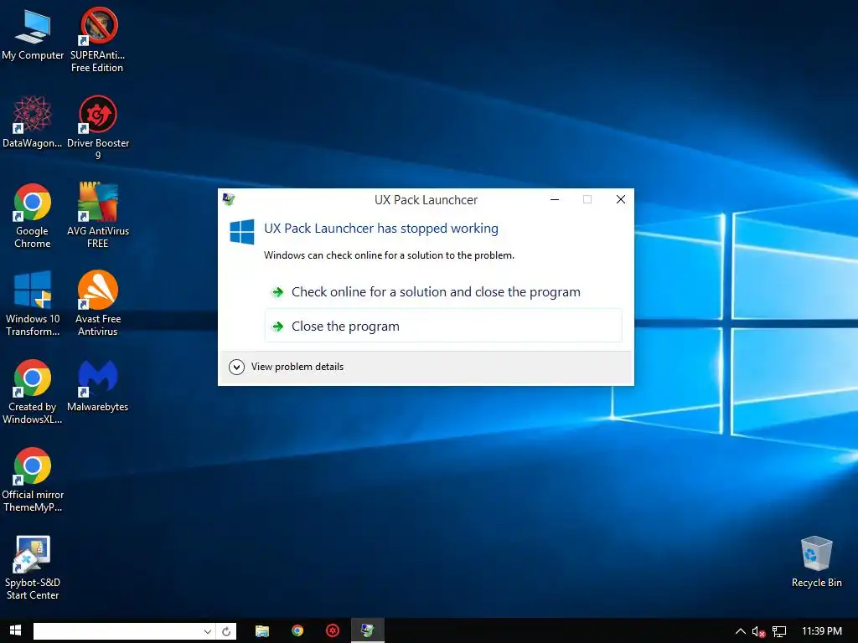This screenshot has height=643, width=858.
Task: Select Windows 10 Transformation shortcut
Action: click(33, 303)
